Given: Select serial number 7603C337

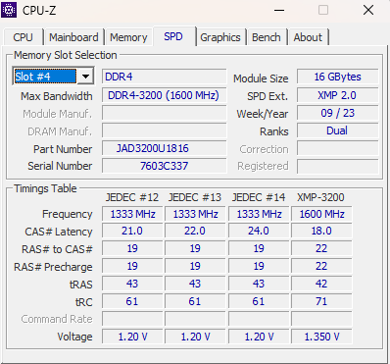Looking at the screenshot, I should tap(164, 166).
